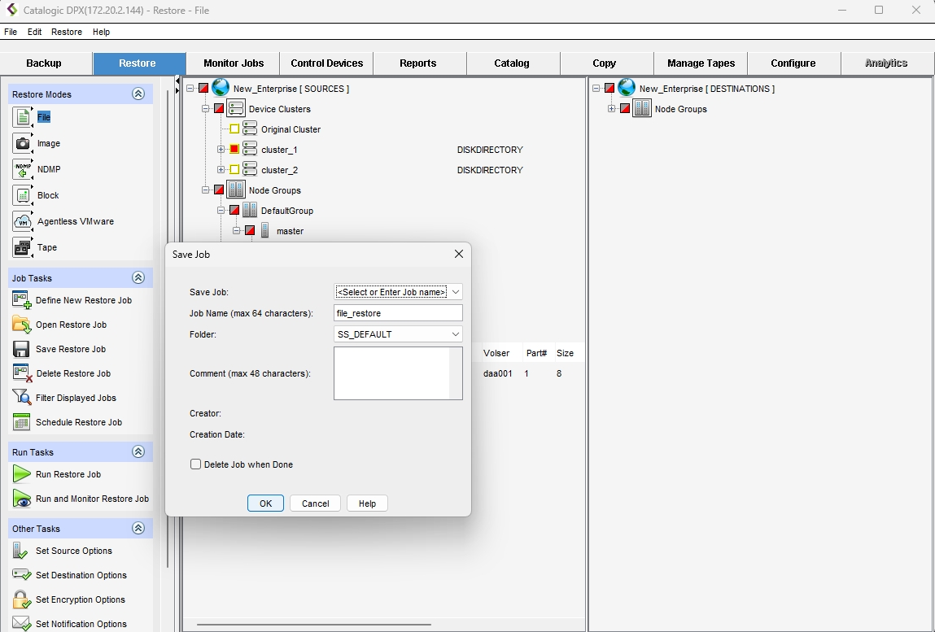Click the Job Name text field
This screenshot has width=935, height=632.
click(398, 313)
